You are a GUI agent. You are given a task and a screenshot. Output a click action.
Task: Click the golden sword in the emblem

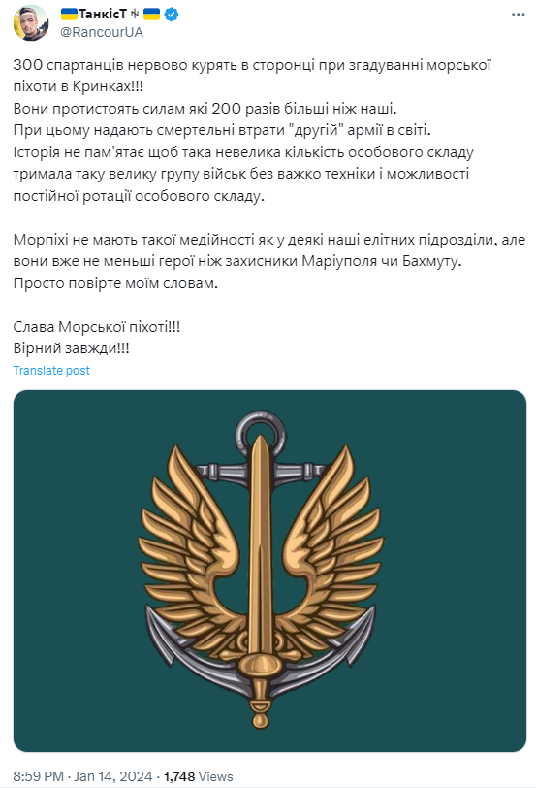(260, 578)
